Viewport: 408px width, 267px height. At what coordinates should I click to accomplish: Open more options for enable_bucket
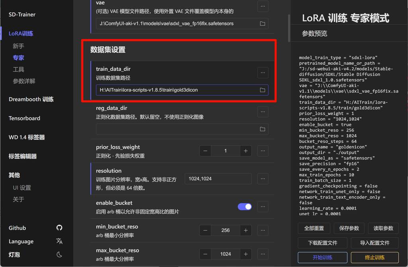pyautogui.click(x=263, y=206)
